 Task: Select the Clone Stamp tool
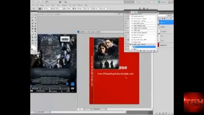coord(33,26)
